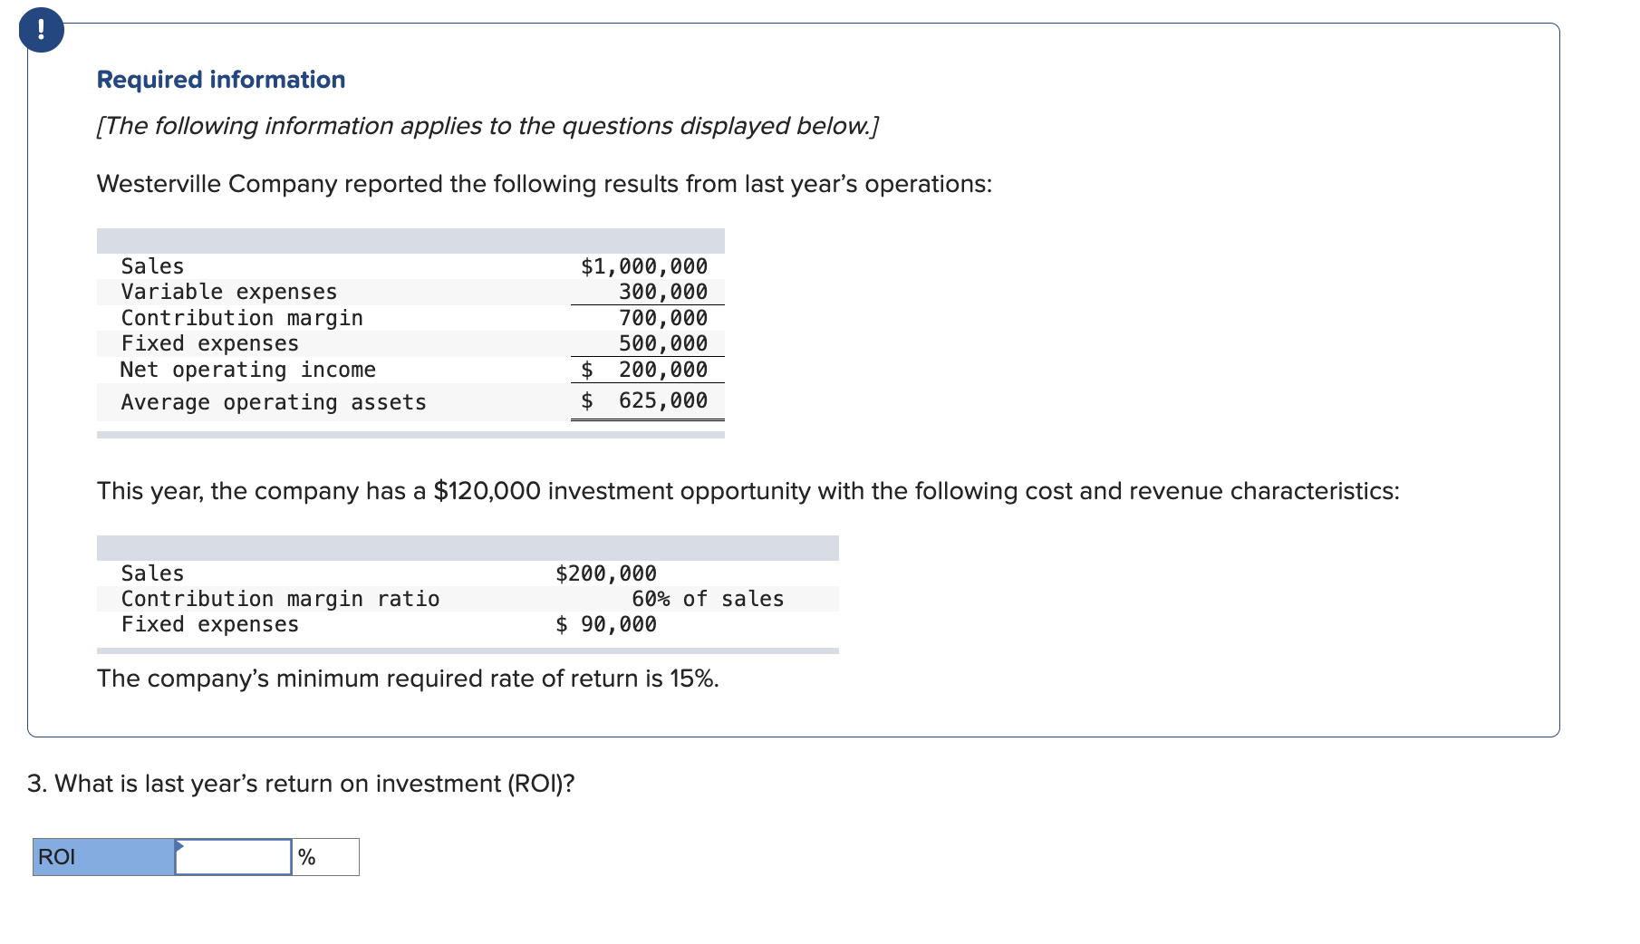1640x944 pixels.
Task: Click the 60% of sales value
Action: (708, 599)
